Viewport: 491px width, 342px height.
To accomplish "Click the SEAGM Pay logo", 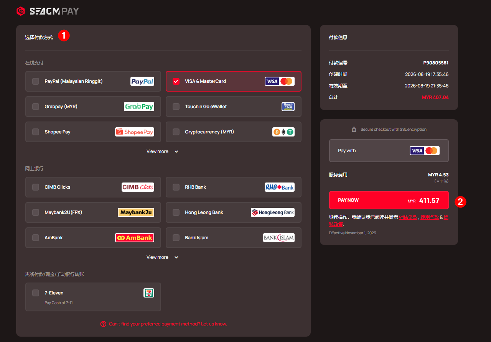I will tap(48, 11).
